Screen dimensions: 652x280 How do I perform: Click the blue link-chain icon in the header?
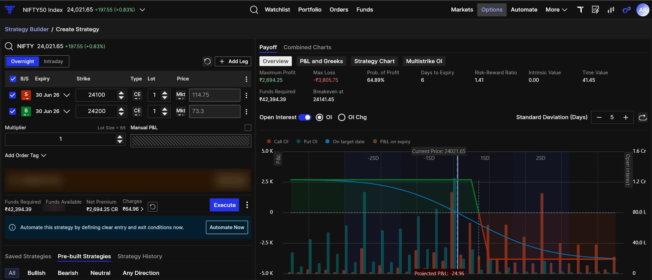[x=627, y=10]
